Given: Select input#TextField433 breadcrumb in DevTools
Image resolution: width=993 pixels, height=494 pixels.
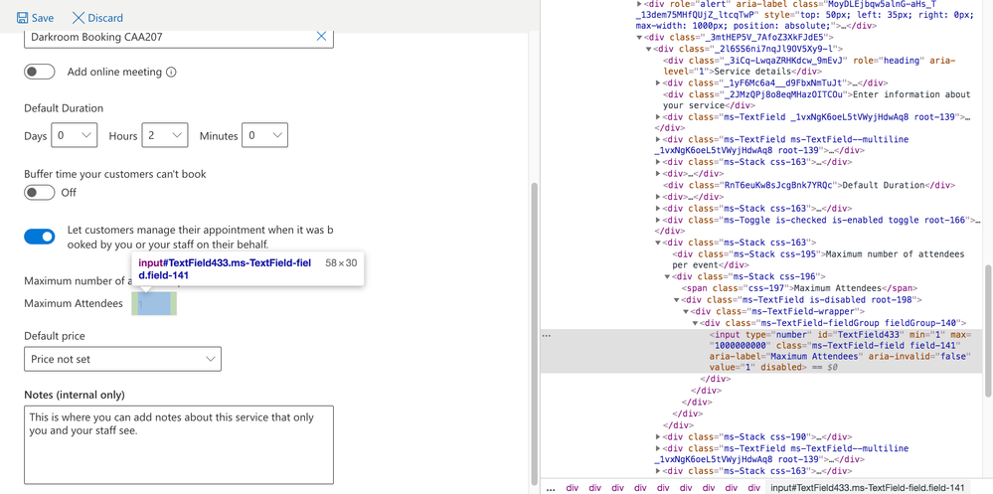Looking at the screenshot, I should coord(867,488).
